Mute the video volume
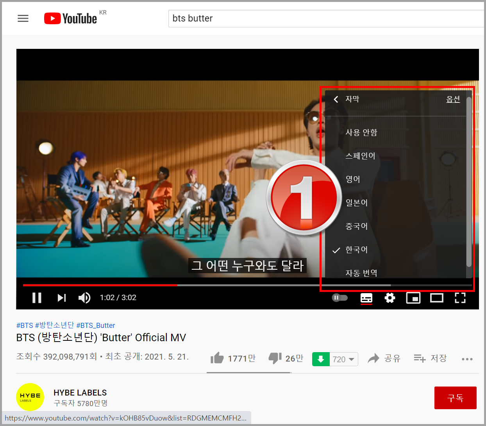Screen dimensions: 486x426 84,298
